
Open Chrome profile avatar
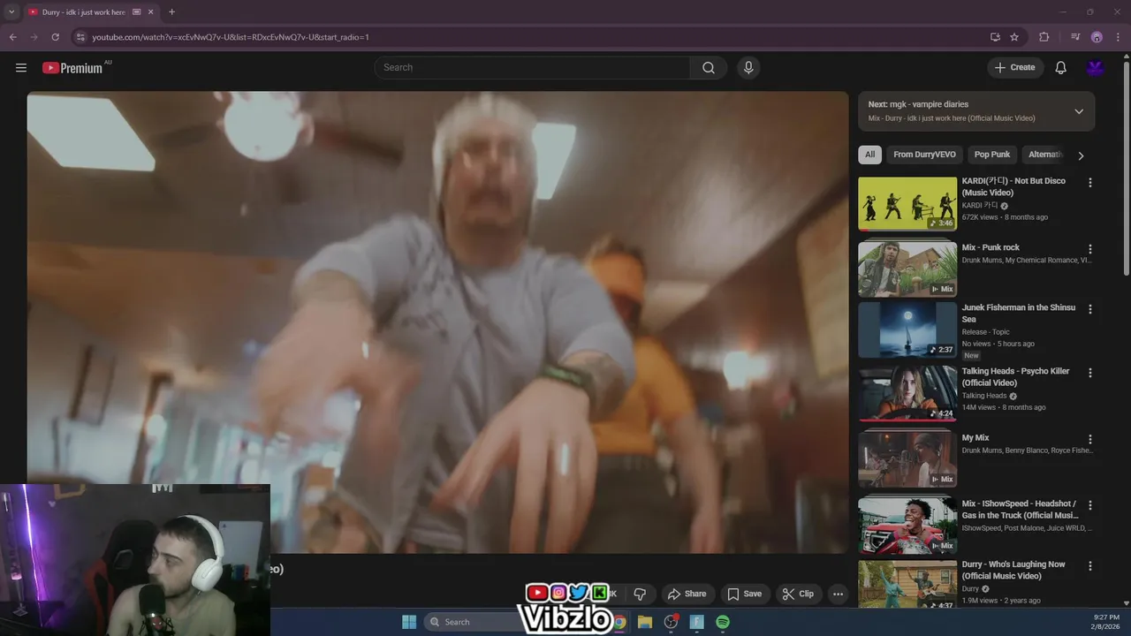1097,37
